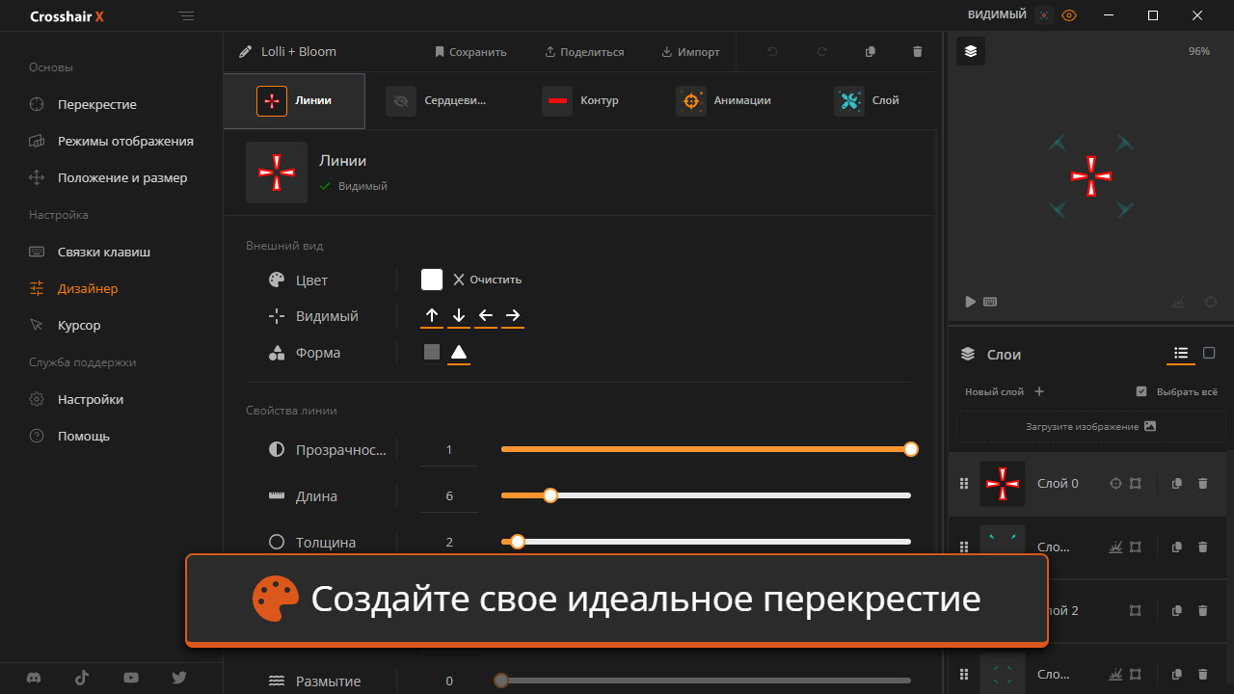Image resolution: width=1234 pixels, height=694 pixels.
Task: Open the YouTube icon in the footer
Action: point(130,678)
